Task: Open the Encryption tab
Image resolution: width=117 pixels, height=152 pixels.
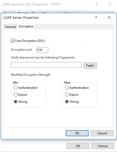Action: (x=26, y=26)
